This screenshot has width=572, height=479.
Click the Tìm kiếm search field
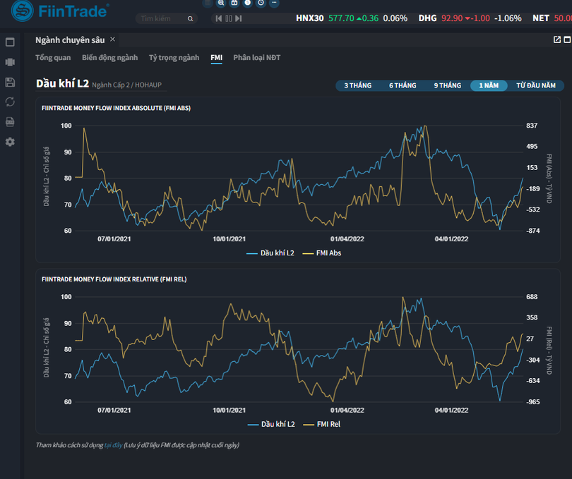[162, 18]
